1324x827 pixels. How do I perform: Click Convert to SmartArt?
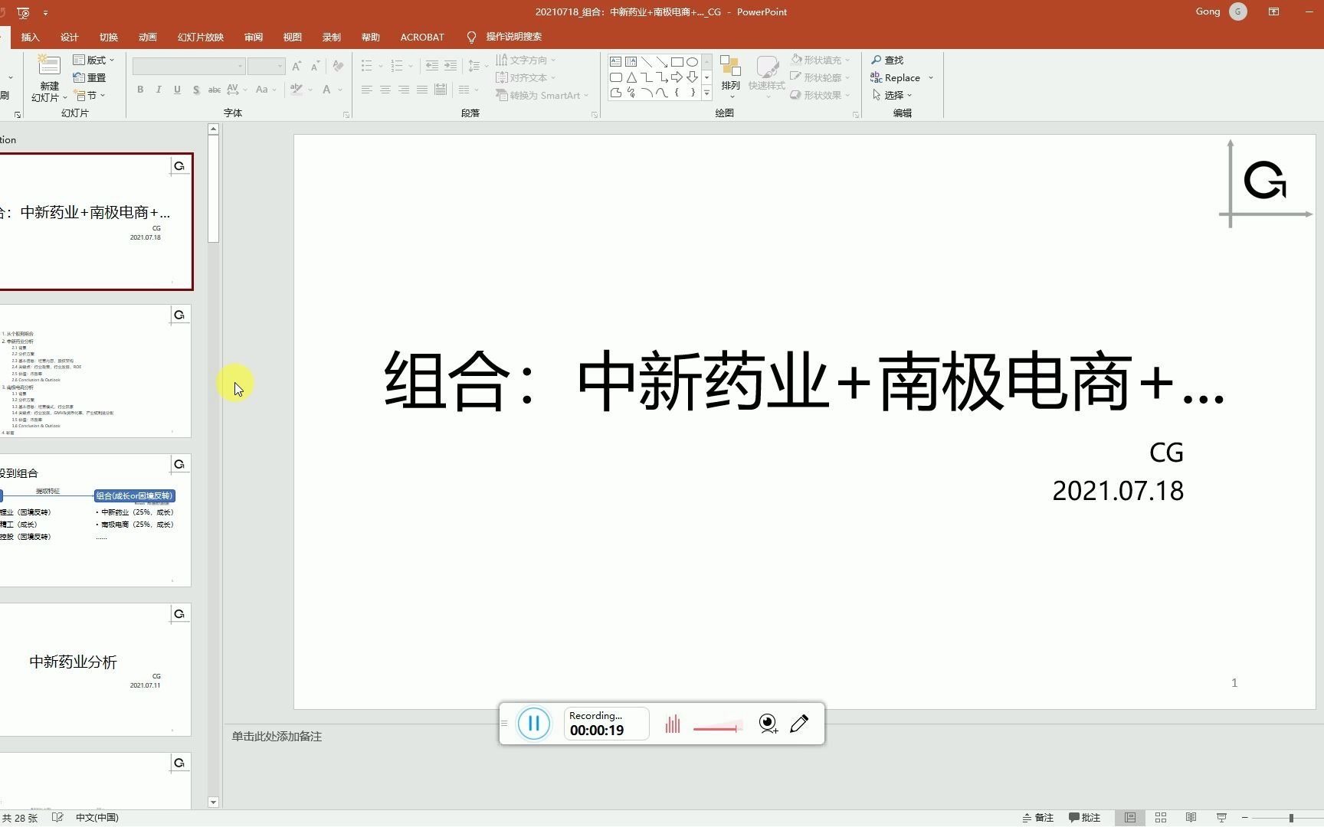coord(542,95)
